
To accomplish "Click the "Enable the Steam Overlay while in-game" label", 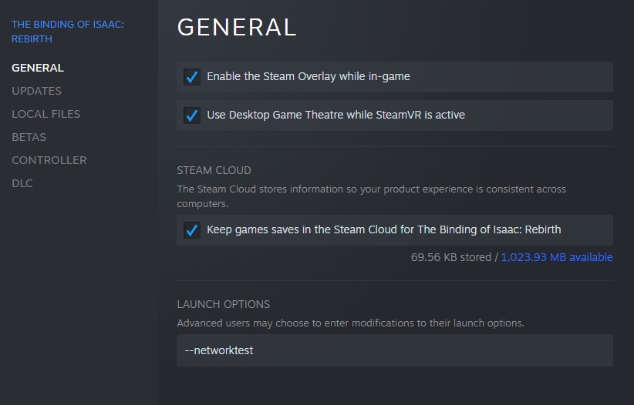I will [309, 77].
